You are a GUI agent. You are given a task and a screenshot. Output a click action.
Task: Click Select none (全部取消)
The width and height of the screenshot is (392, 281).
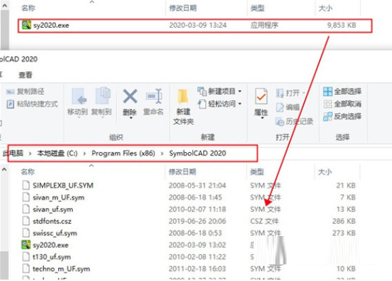[x=342, y=104]
